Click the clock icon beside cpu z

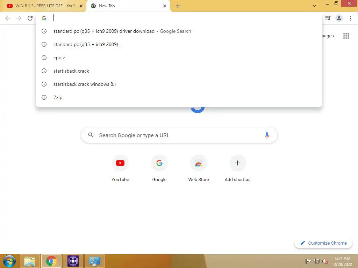(44, 58)
